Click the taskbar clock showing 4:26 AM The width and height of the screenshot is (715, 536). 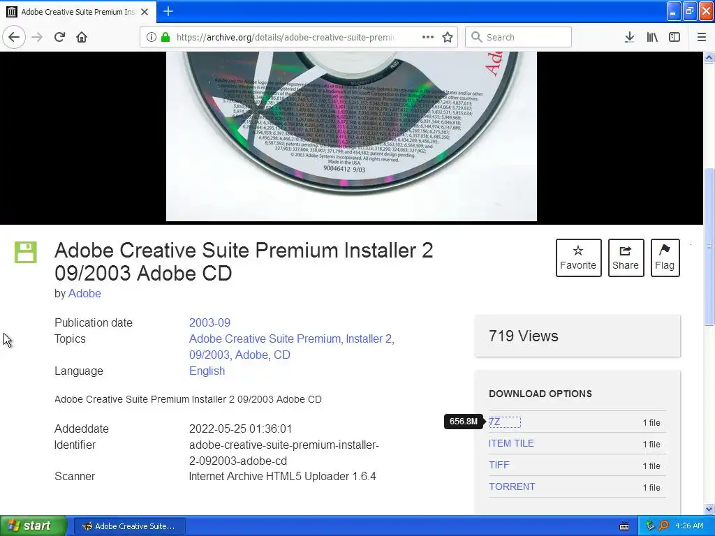(689, 526)
